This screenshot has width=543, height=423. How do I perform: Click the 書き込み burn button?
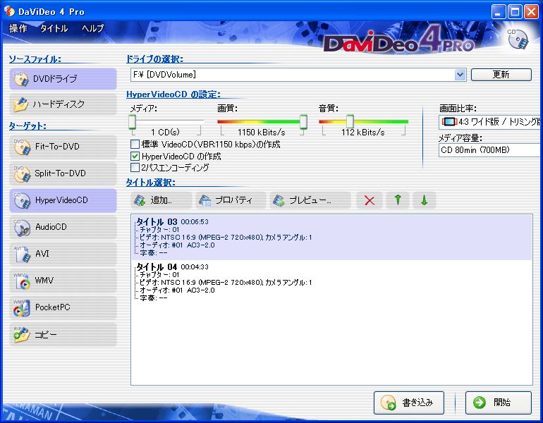(x=408, y=403)
